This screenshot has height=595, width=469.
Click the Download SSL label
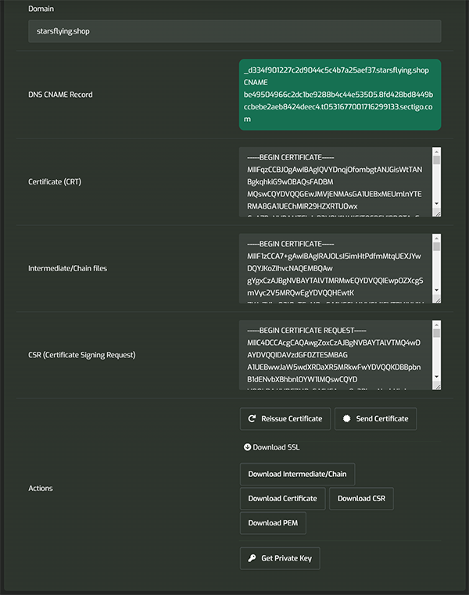pos(276,447)
